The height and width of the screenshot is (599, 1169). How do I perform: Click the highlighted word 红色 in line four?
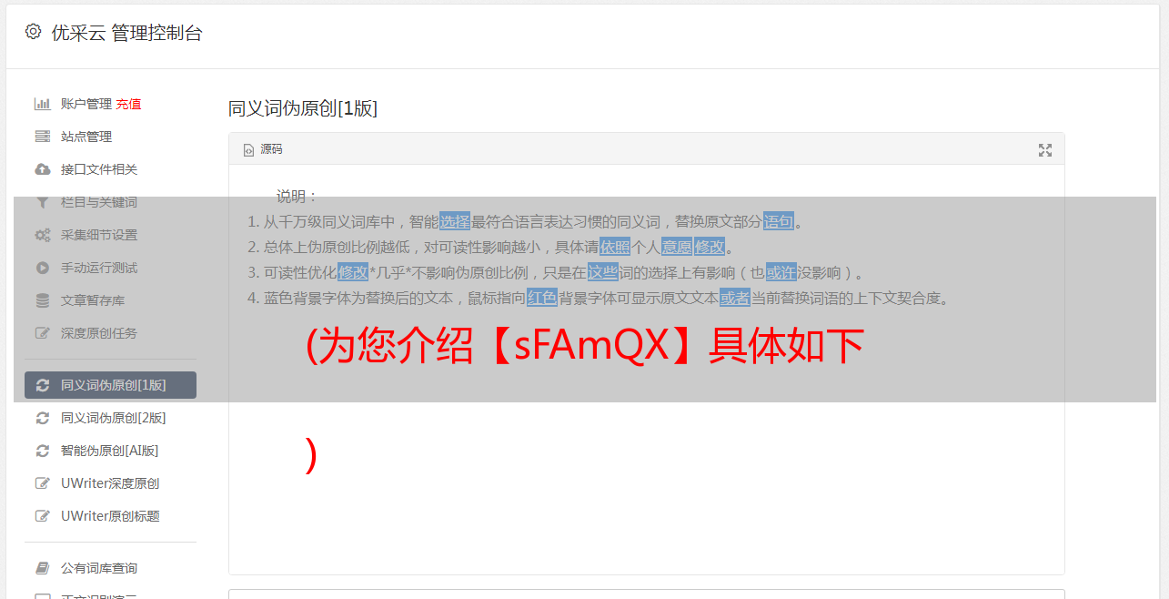click(x=542, y=298)
